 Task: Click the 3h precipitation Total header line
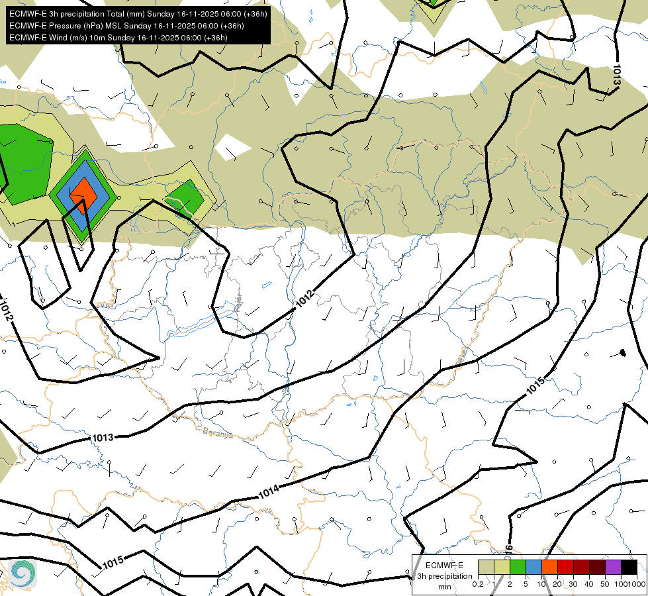click(x=138, y=14)
